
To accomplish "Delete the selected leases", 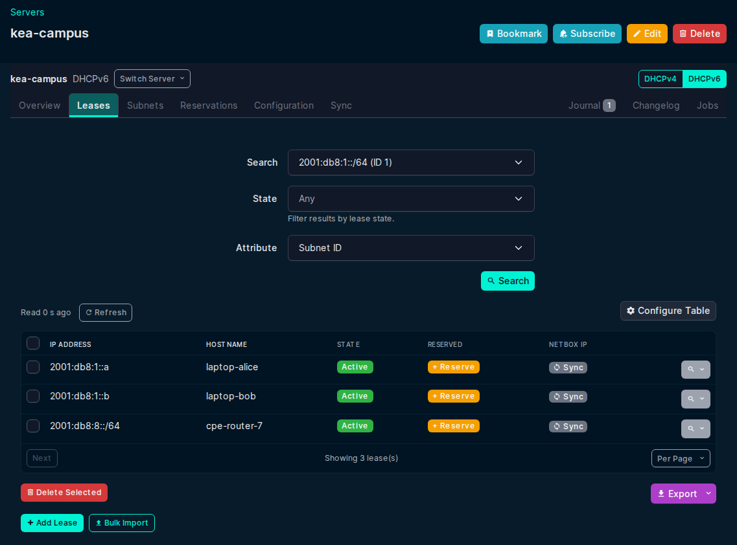I will tap(64, 493).
